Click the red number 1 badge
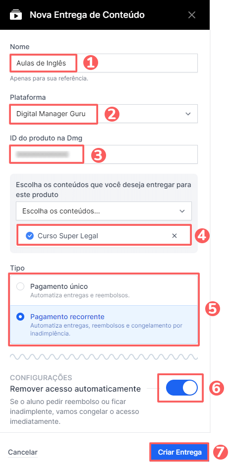 click(90, 63)
